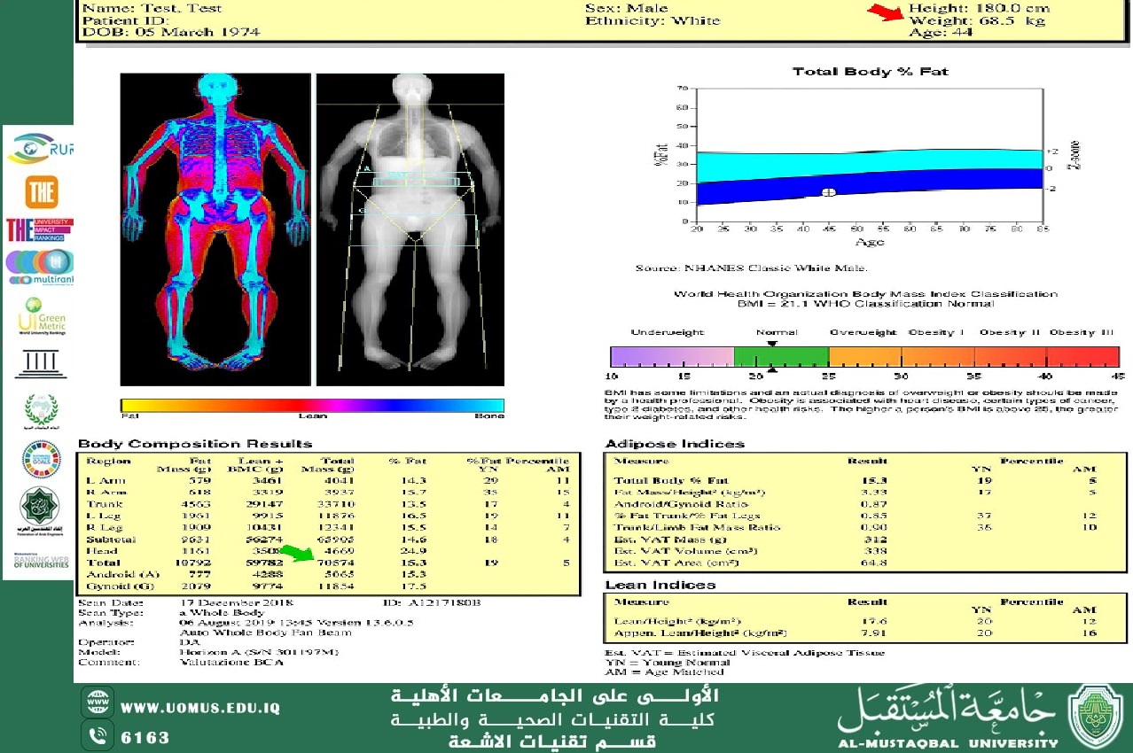Click the grayscale whole body DXA image
Screen dimensions: 1133x753
point(410,229)
